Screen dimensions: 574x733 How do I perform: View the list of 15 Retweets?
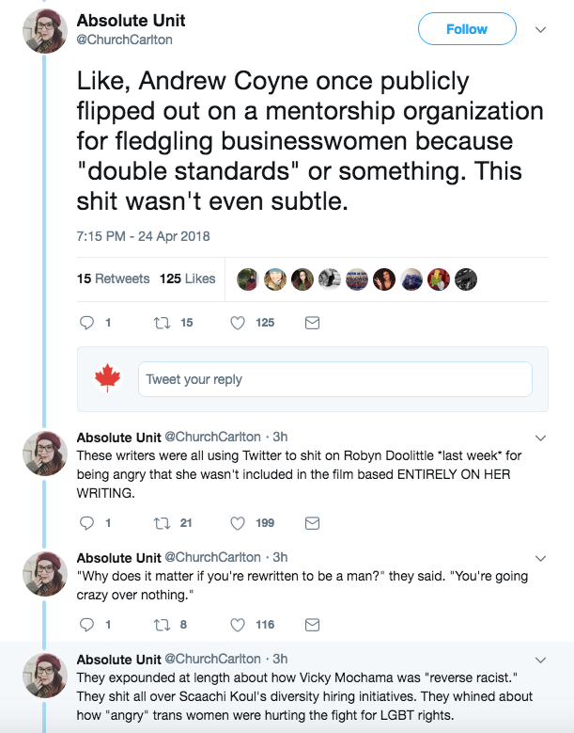pos(113,279)
